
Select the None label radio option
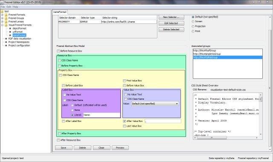72,110
